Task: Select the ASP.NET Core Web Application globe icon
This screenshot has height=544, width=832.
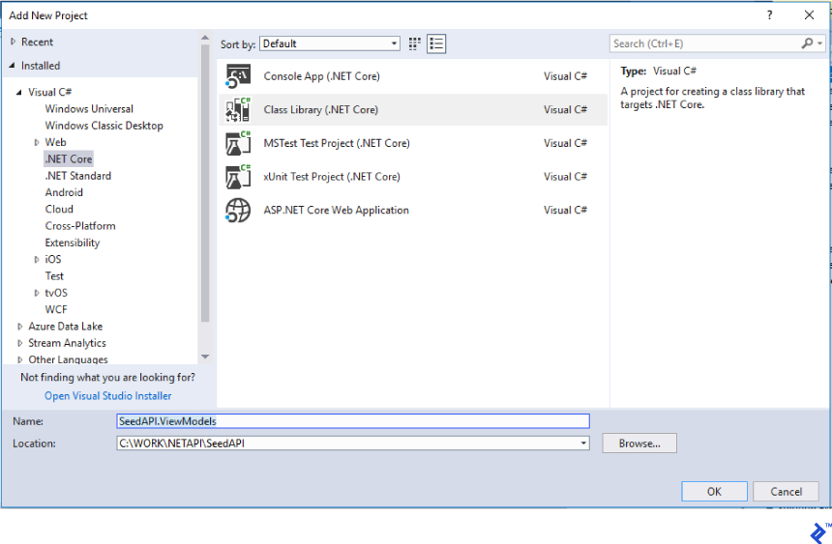Action: (238, 210)
